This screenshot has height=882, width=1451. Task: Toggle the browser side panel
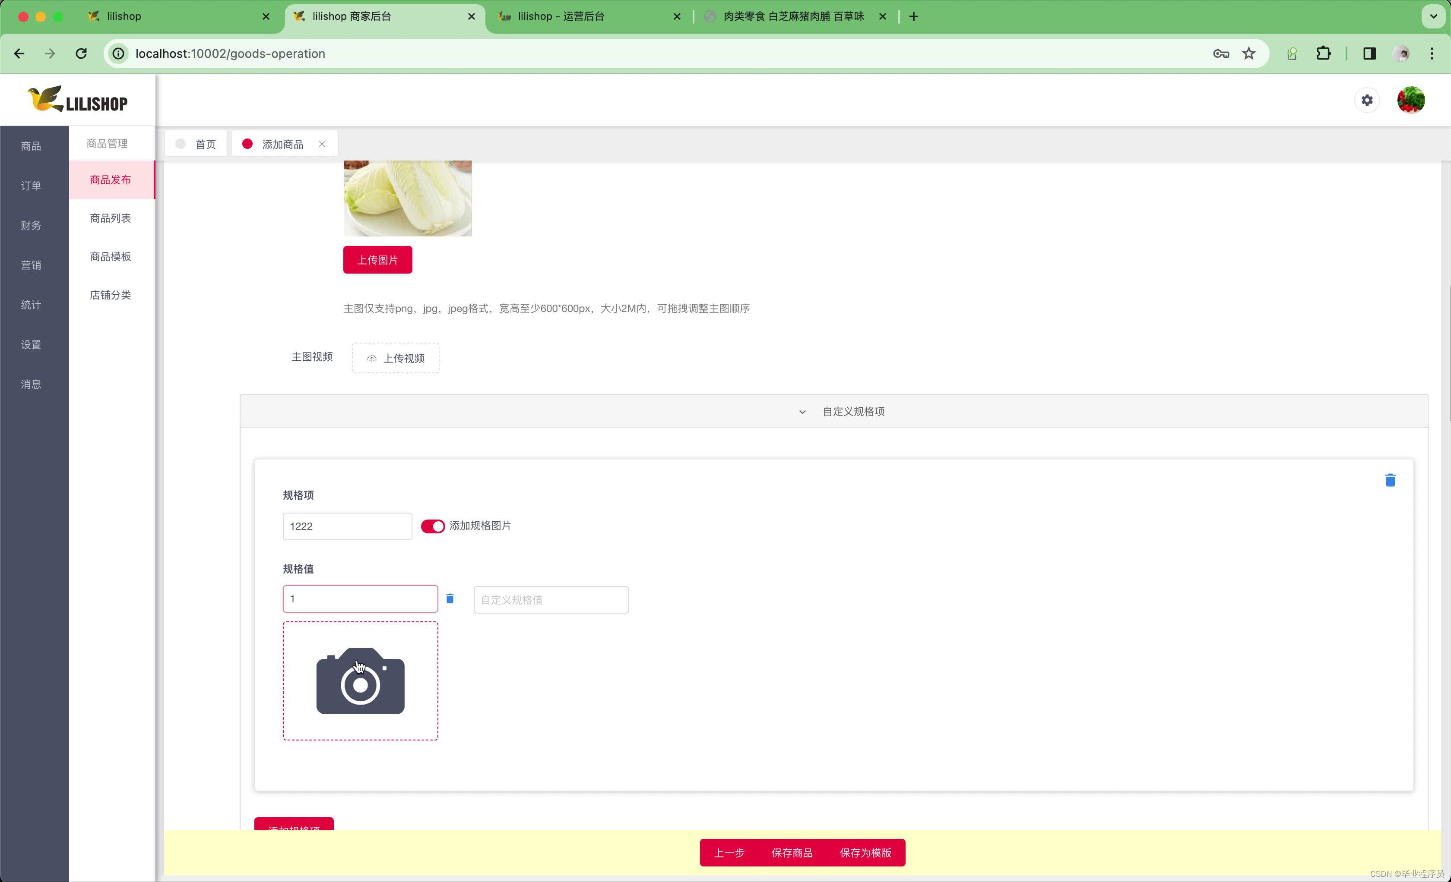point(1369,54)
